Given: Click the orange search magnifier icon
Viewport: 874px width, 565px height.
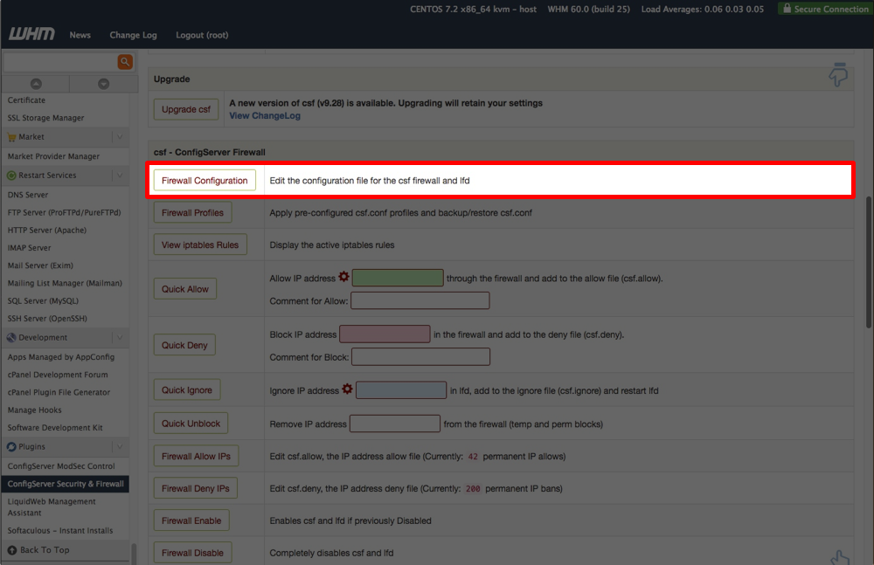Looking at the screenshot, I should click(124, 61).
